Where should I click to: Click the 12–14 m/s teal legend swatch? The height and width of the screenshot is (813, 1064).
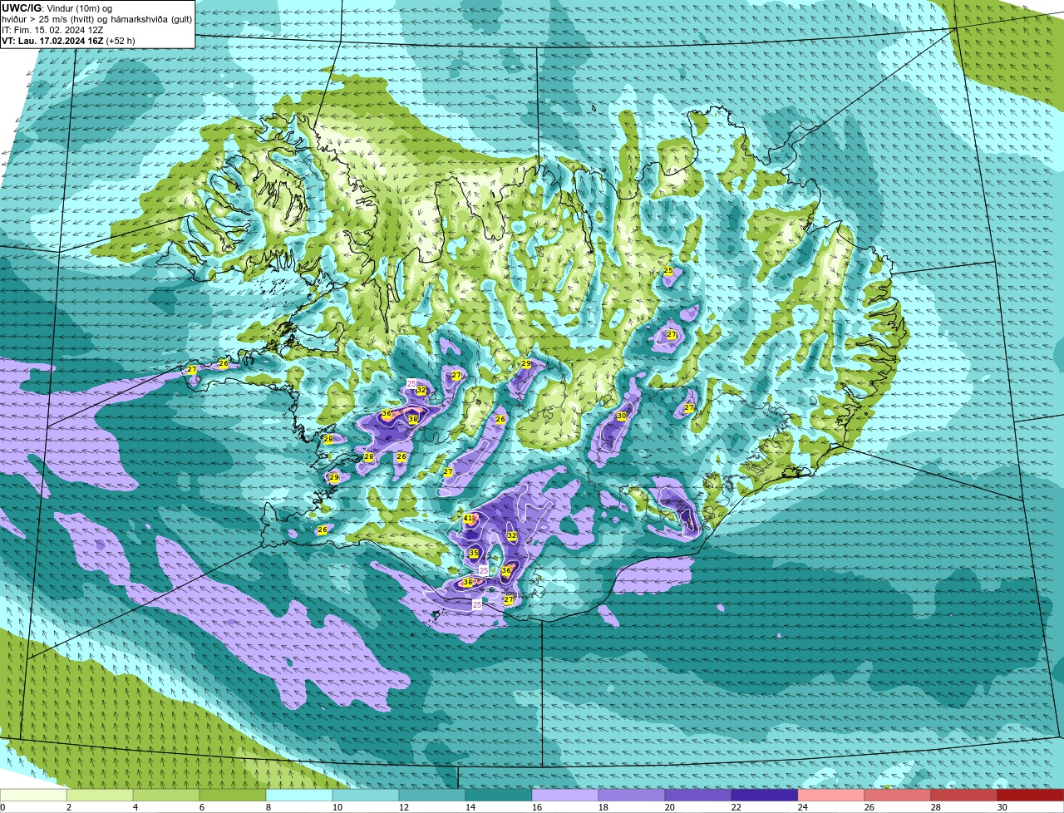(x=432, y=795)
